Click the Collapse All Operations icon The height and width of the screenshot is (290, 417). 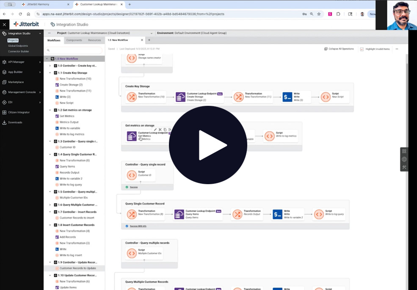[326, 49]
